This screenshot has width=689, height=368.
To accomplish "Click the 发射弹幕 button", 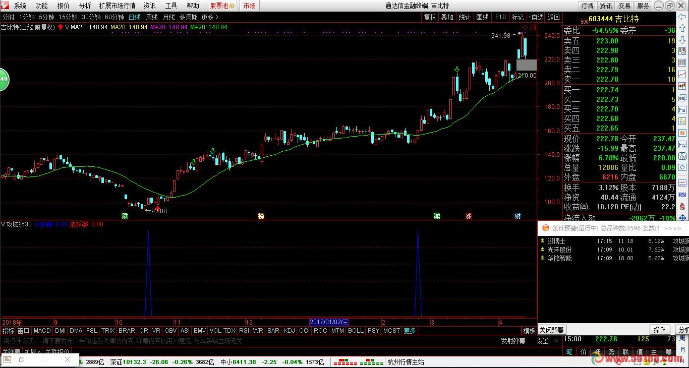I will point(513,341).
